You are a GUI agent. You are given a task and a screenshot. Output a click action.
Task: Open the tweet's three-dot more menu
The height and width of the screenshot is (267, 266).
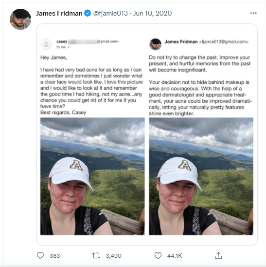click(x=253, y=13)
